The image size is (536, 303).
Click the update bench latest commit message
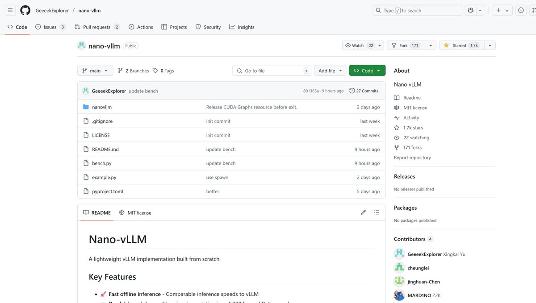pos(143,91)
